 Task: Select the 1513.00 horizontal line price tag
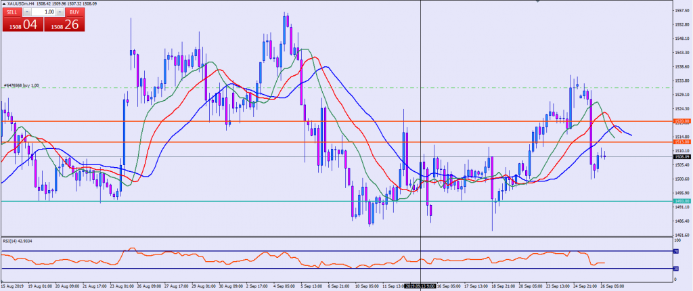point(681,142)
